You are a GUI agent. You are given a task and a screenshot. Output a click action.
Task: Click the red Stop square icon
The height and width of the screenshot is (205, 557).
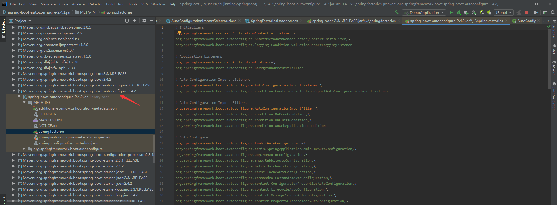526,12
